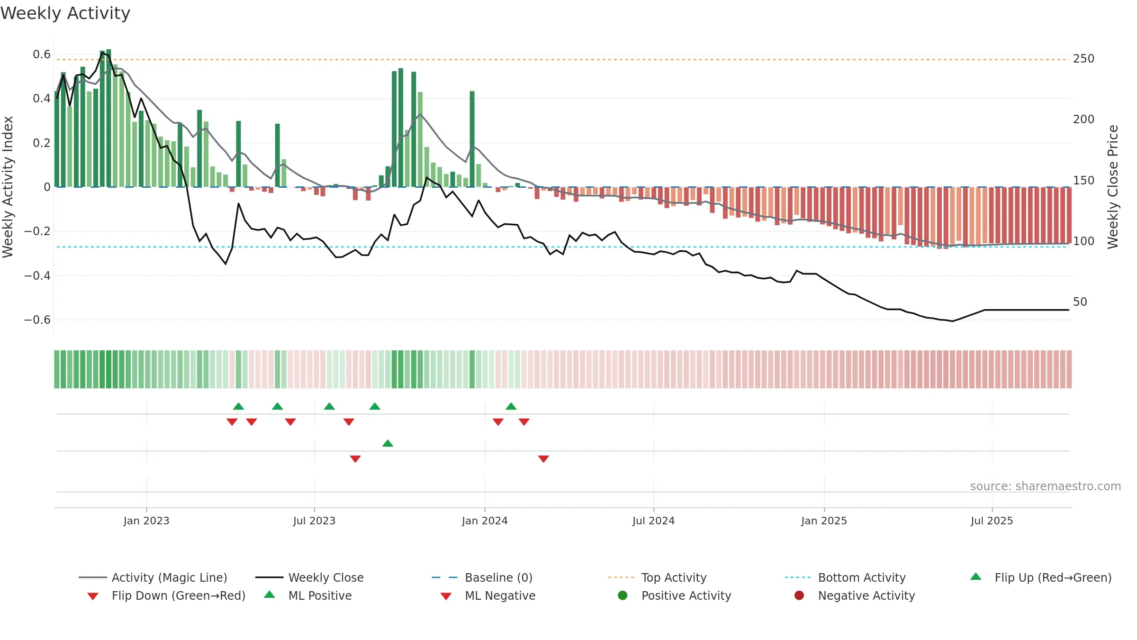The width and height of the screenshot is (1137, 640).
Task: Click the 250 price axis tick
Action: pyautogui.click(x=1083, y=59)
